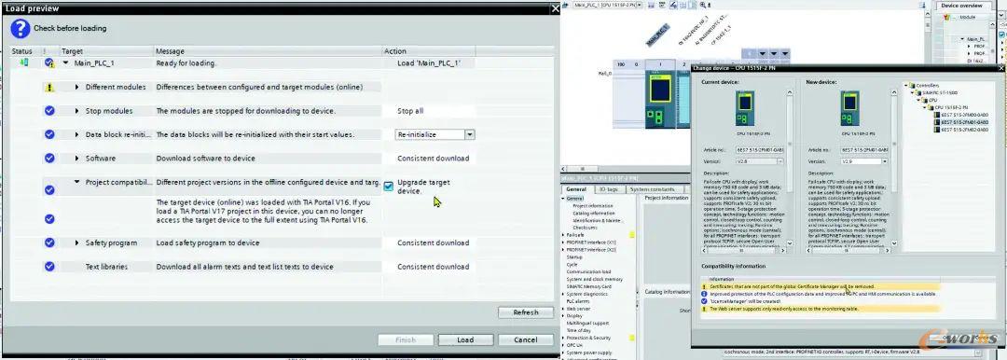Viewport: 1007px width, 360px height.
Task: Click the blue check icon beside Stop modules
Action: pos(49,111)
